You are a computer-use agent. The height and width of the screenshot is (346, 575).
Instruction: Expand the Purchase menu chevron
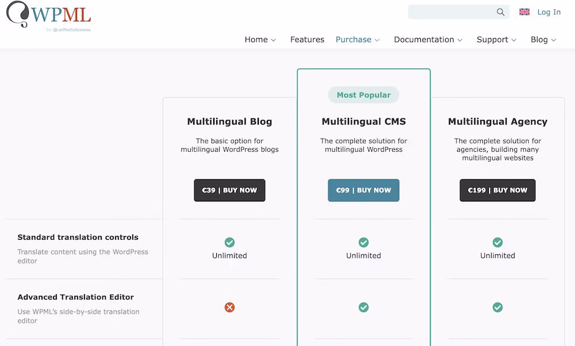[377, 40]
